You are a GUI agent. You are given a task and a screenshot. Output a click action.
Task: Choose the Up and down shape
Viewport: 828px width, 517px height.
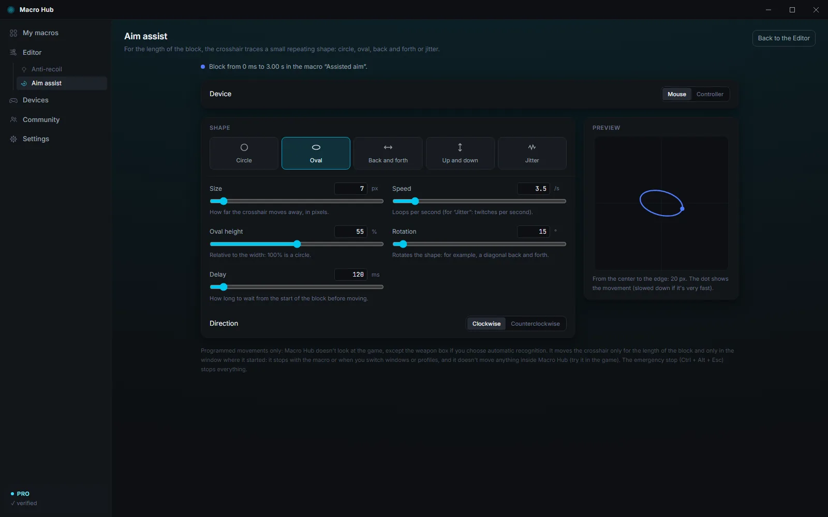[460, 153]
